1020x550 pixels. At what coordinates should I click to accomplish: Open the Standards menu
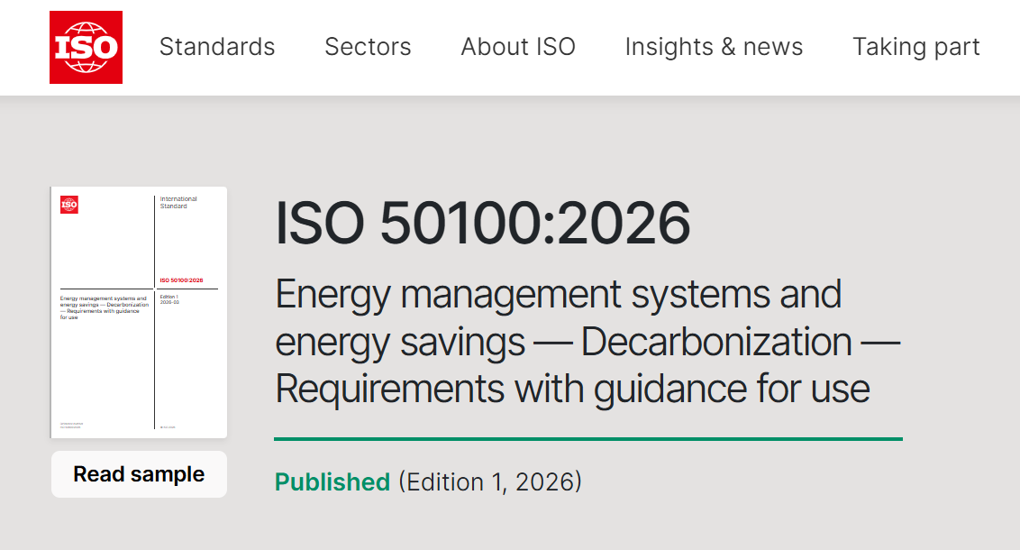tap(217, 47)
